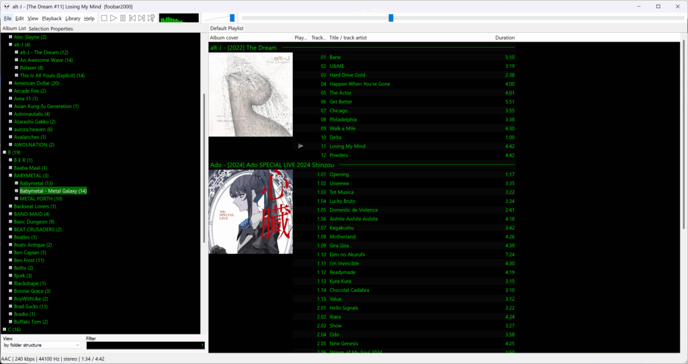
Task: Play a random track button
Action: (151, 18)
